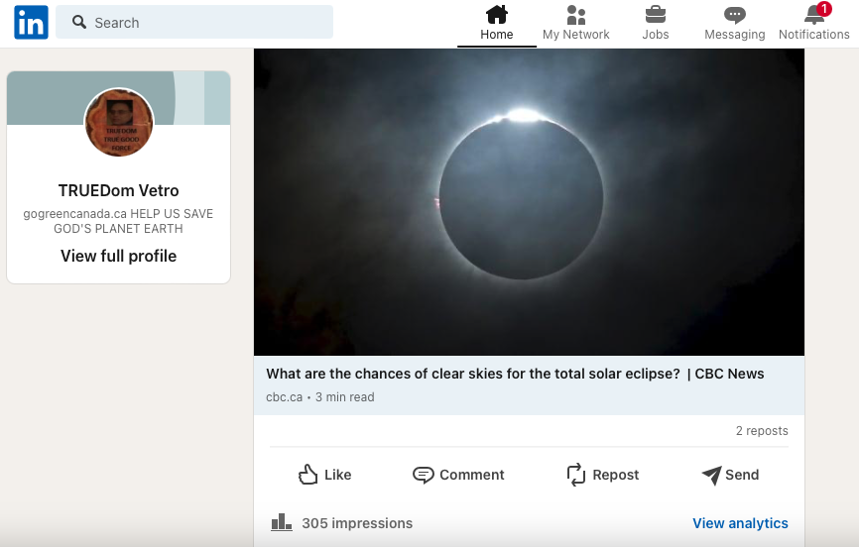Open View analytics link
The height and width of the screenshot is (547, 859).
tap(740, 523)
